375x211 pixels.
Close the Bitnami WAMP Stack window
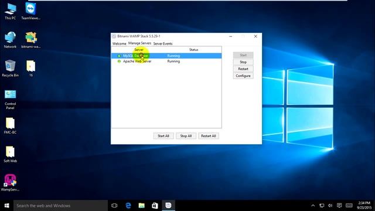255,36
